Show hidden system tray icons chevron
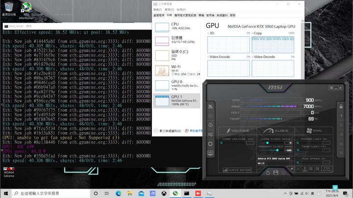 coord(285,193)
